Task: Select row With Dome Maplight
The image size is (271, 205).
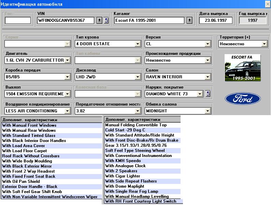Action: tap(143, 186)
